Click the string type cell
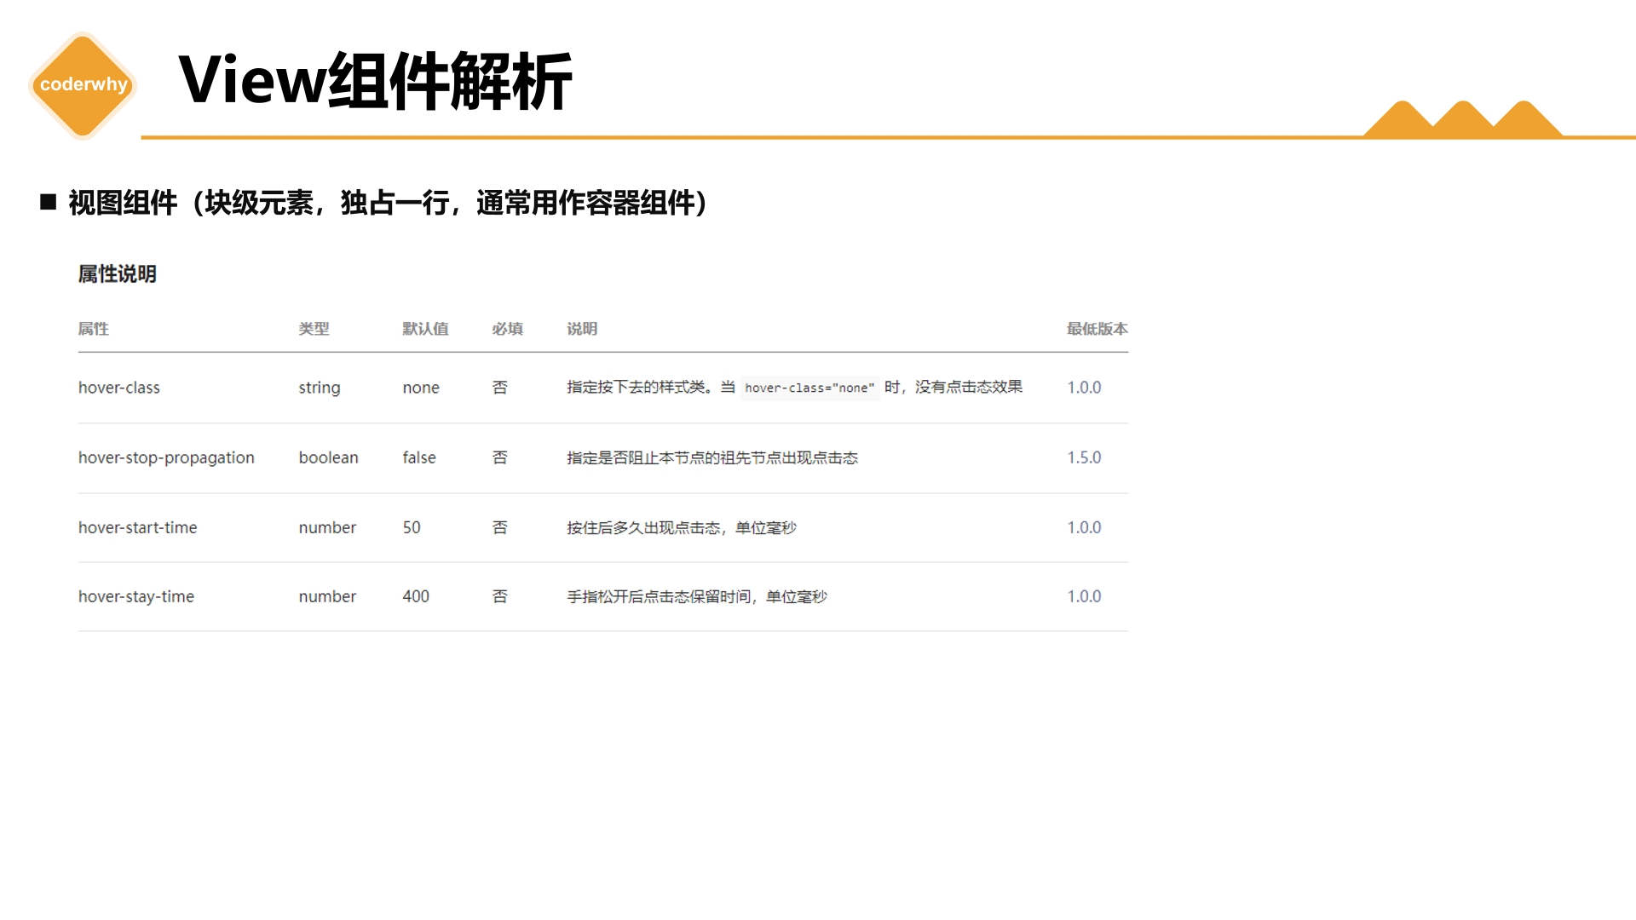This screenshot has height=920, width=1636. pyautogui.click(x=319, y=388)
